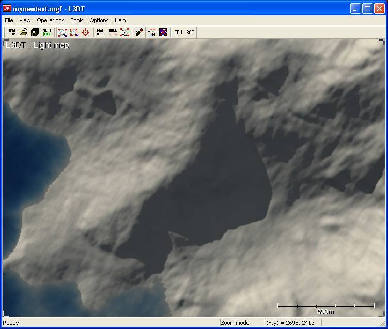Image resolution: width=388 pixels, height=329 pixels.
Task: Open the Operations menu
Action: (51, 20)
